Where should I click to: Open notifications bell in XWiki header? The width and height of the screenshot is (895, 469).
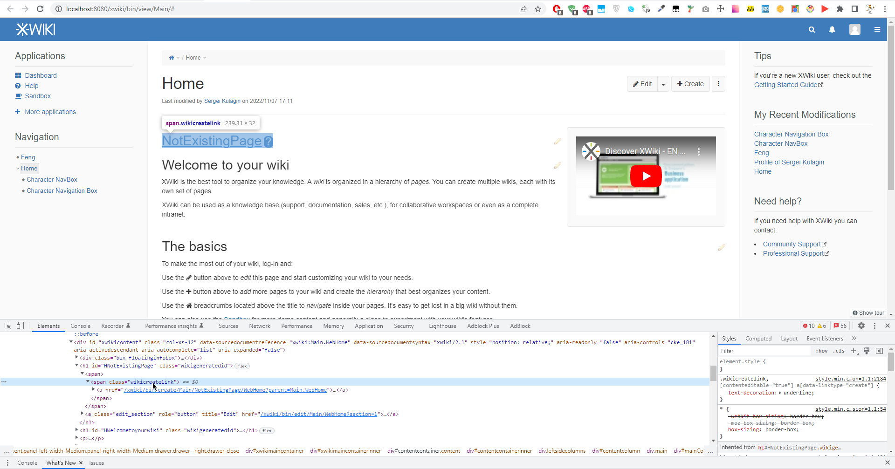(x=832, y=29)
